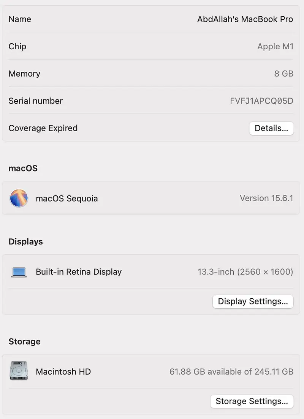Click the Built-in Retina Display label
The width and height of the screenshot is (304, 419).
click(x=79, y=272)
